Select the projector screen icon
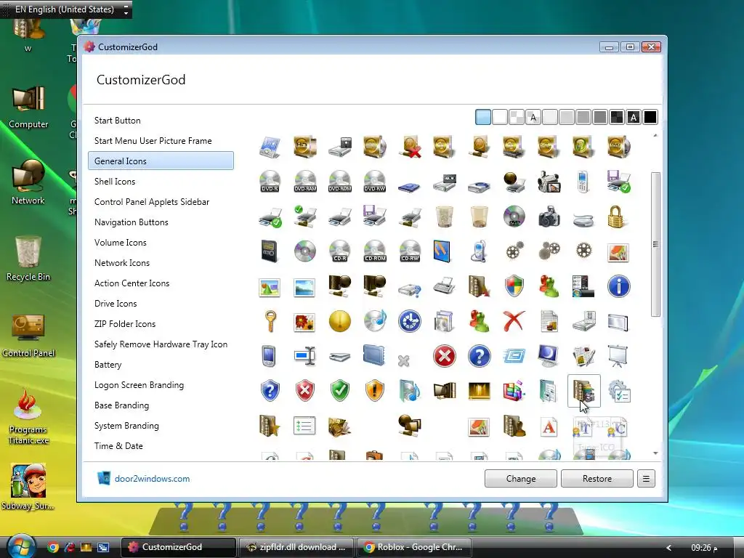Viewport: 744px width, 558px height. (618, 356)
